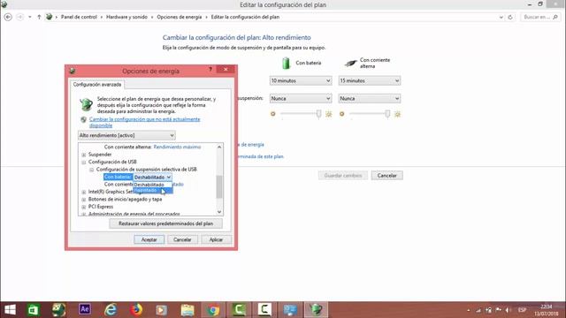This screenshot has width=566, height=318.
Task: Click the tree scroll up arrow
Action: pos(219,147)
